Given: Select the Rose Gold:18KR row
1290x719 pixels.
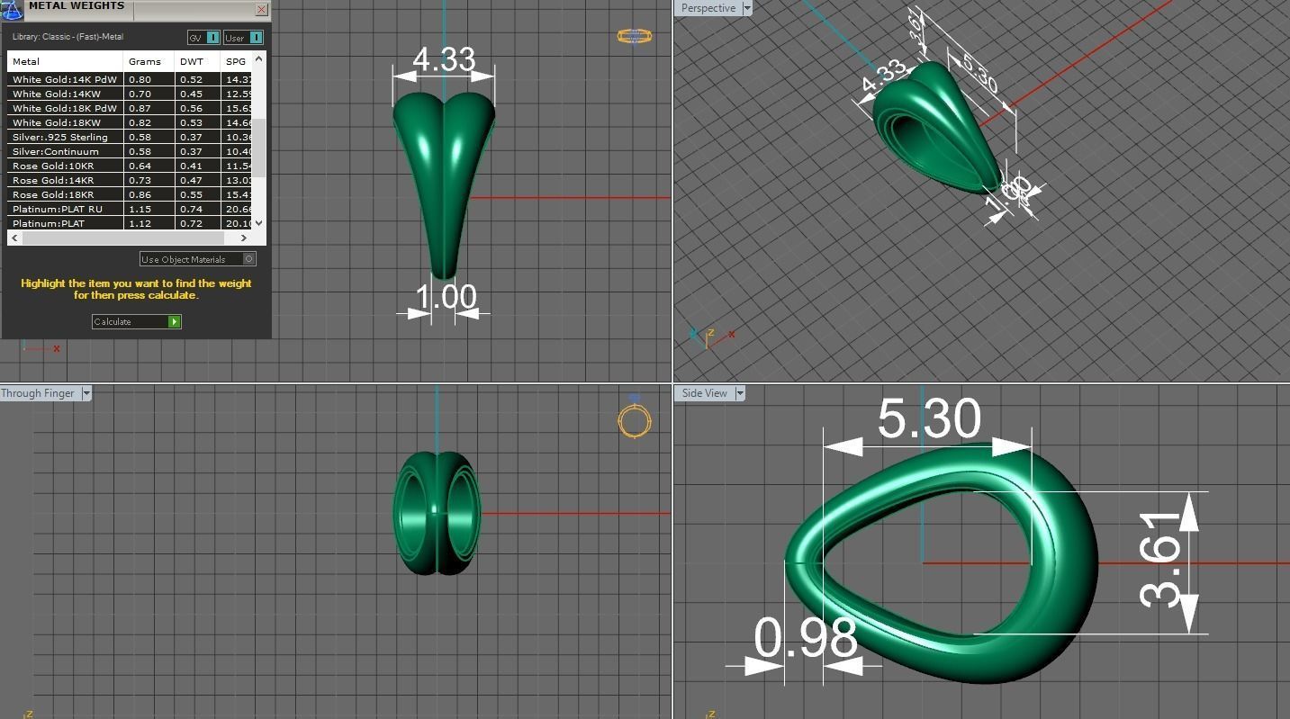Looking at the screenshot, I should pos(130,194).
